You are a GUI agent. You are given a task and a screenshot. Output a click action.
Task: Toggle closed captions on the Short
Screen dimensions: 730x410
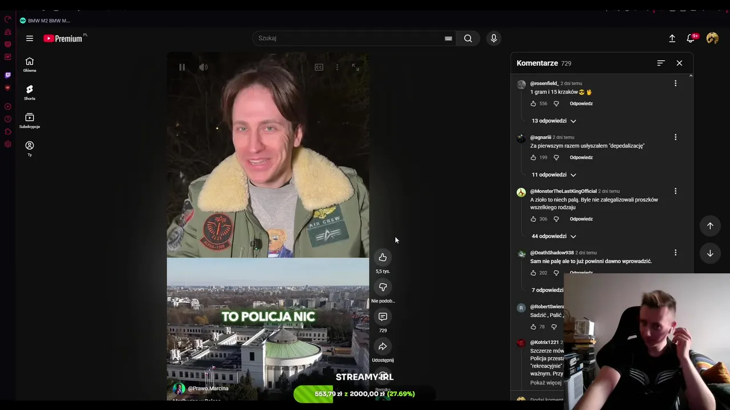pos(319,67)
